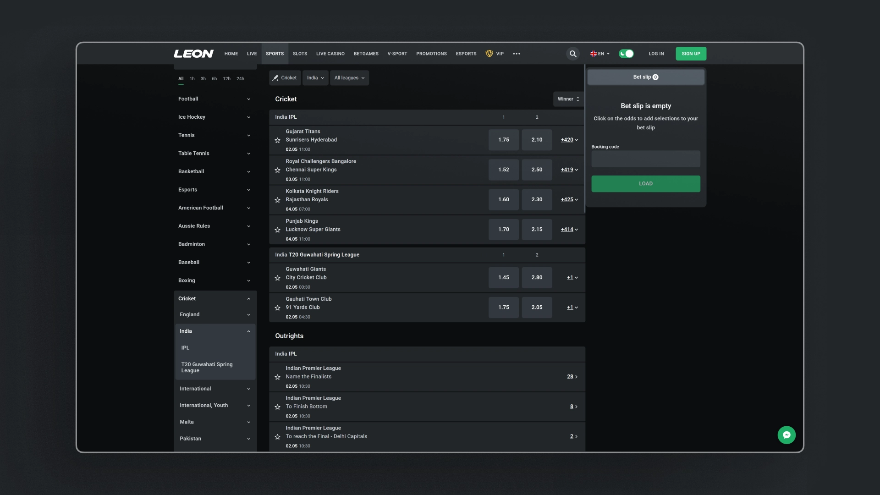
Task: Open the LIVE section
Action: click(252, 54)
